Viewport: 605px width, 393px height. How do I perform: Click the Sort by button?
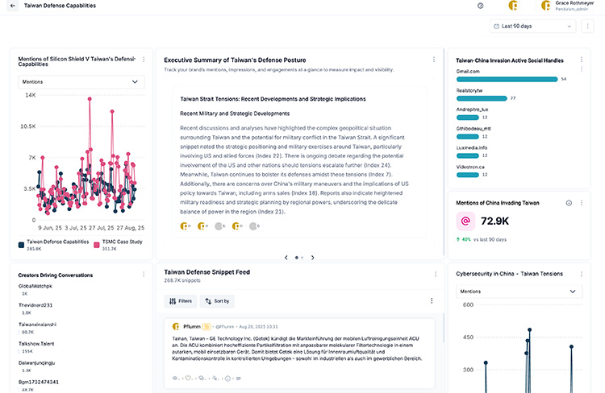(219, 301)
